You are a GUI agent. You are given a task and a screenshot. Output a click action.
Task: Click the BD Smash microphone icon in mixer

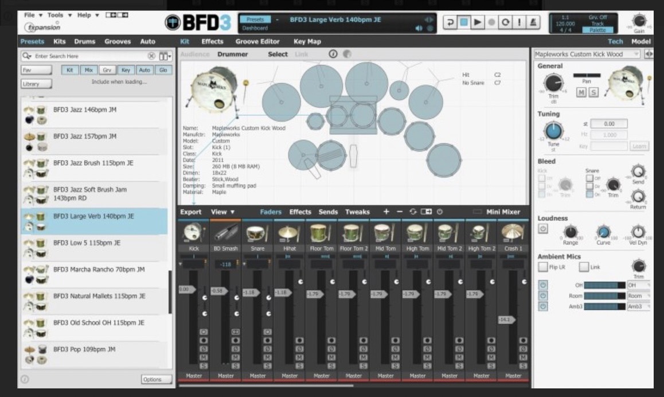tap(226, 232)
